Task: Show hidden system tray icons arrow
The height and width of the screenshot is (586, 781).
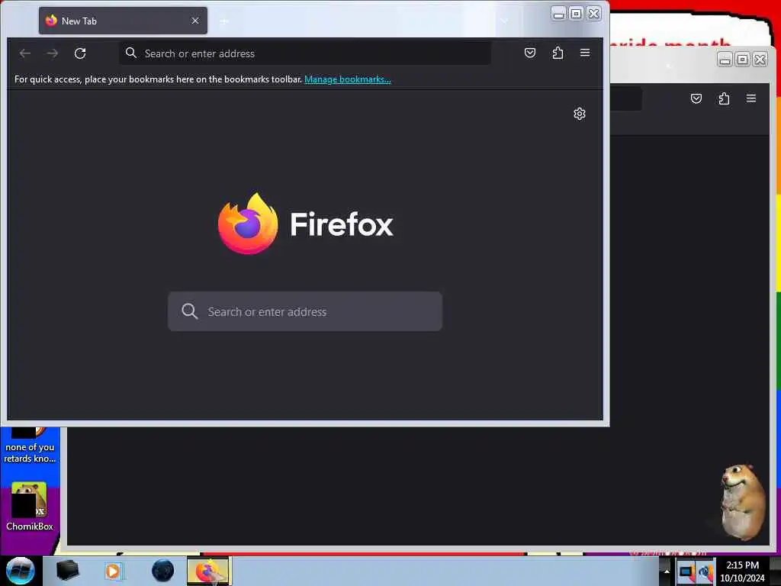Action: 667,572
